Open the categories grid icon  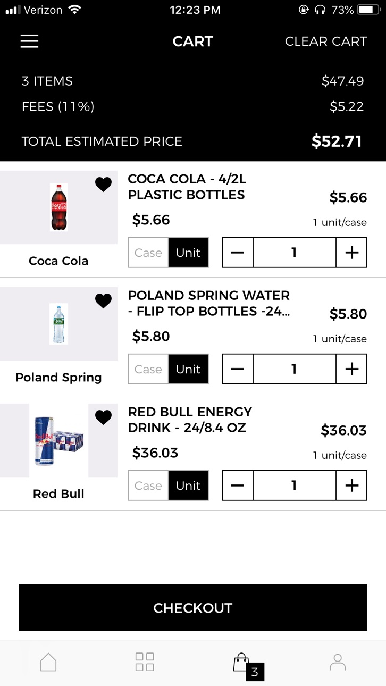(x=145, y=662)
